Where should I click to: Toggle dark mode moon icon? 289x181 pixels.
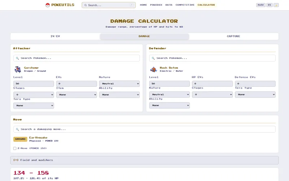click(x=276, y=5)
